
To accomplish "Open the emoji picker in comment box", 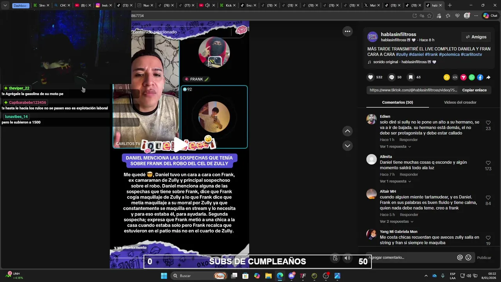I will click(469, 257).
